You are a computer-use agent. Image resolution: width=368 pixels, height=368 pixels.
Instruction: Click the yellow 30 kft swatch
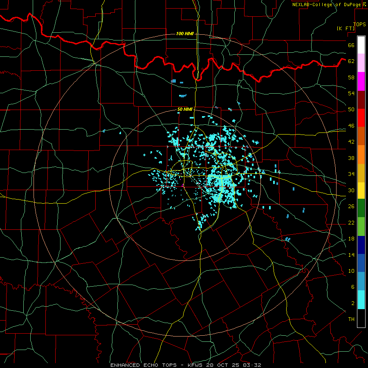[361, 190]
